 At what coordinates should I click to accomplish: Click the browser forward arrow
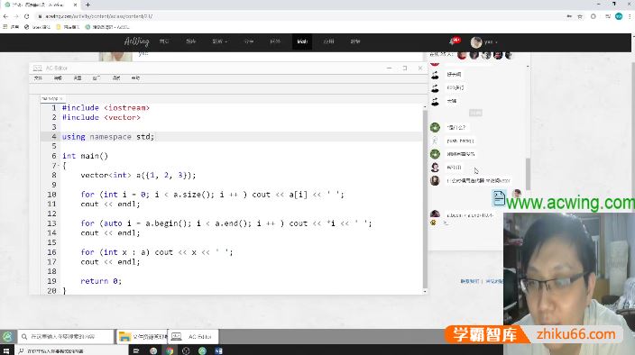tap(16, 16)
